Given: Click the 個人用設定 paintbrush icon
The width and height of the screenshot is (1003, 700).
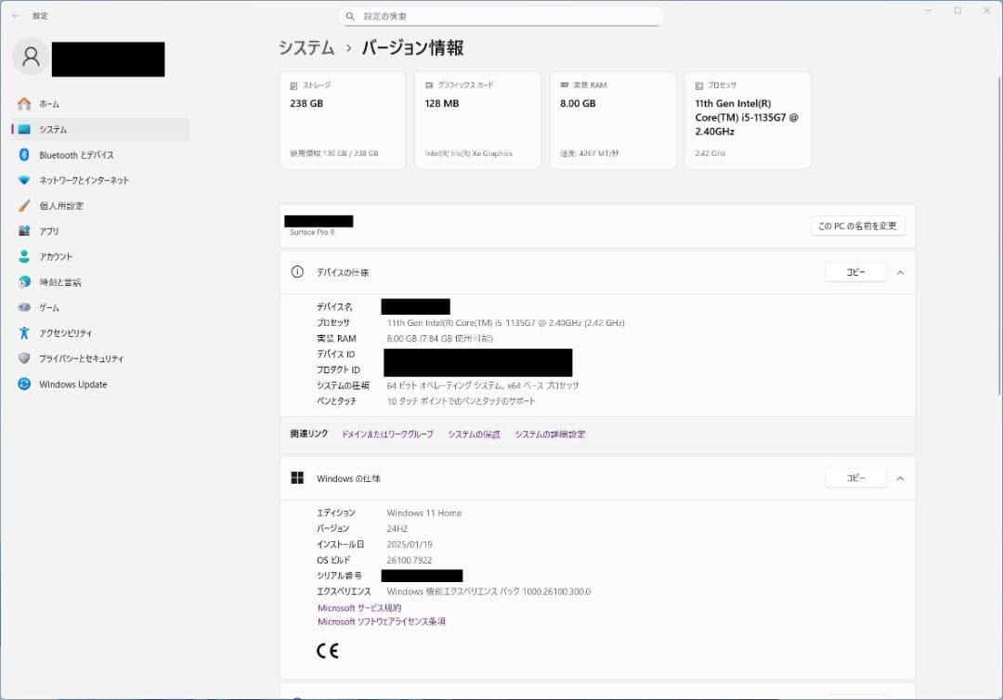Looking at the screenshot, I should (24, 206).
